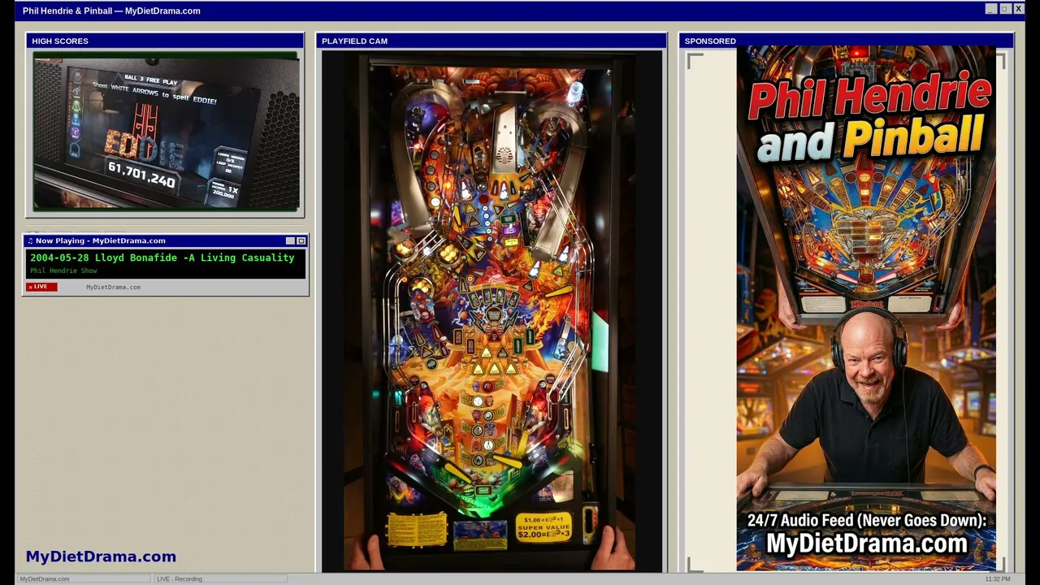Maximize the Now Playing widget

coord(301,240)
